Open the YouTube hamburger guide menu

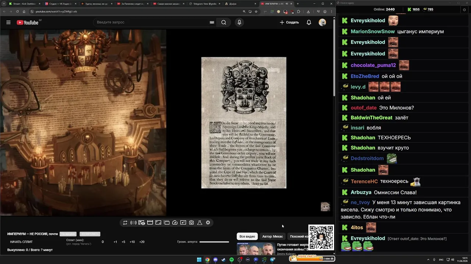[8, 22]
